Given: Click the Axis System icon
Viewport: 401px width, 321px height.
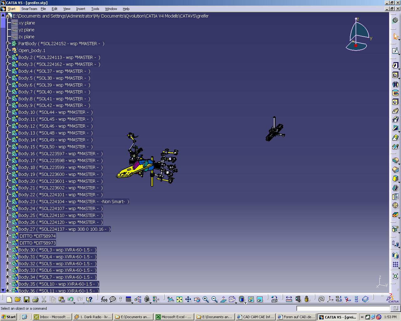Looking at the screenshot, I should (x=330, y=299).
